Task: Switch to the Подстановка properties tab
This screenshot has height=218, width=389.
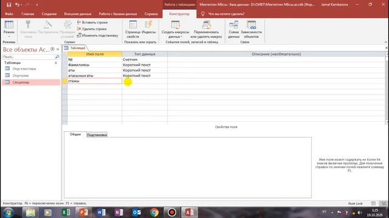Action: [97, 134]
